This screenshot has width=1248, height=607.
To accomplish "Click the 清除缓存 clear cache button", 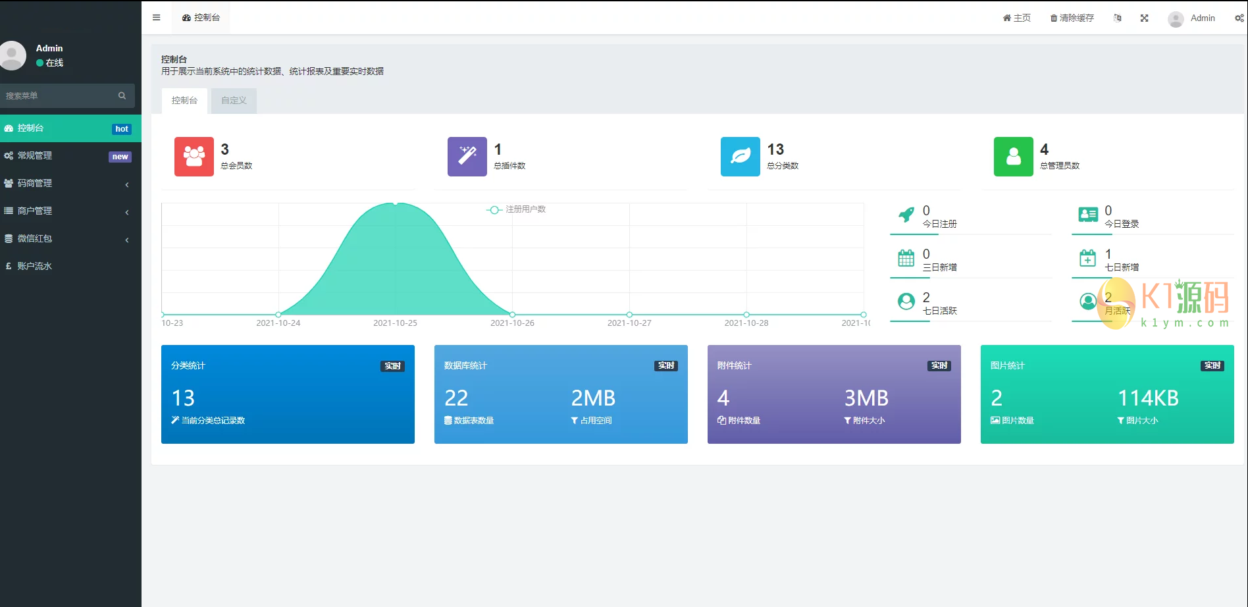I will click(x=1072, y=18).
